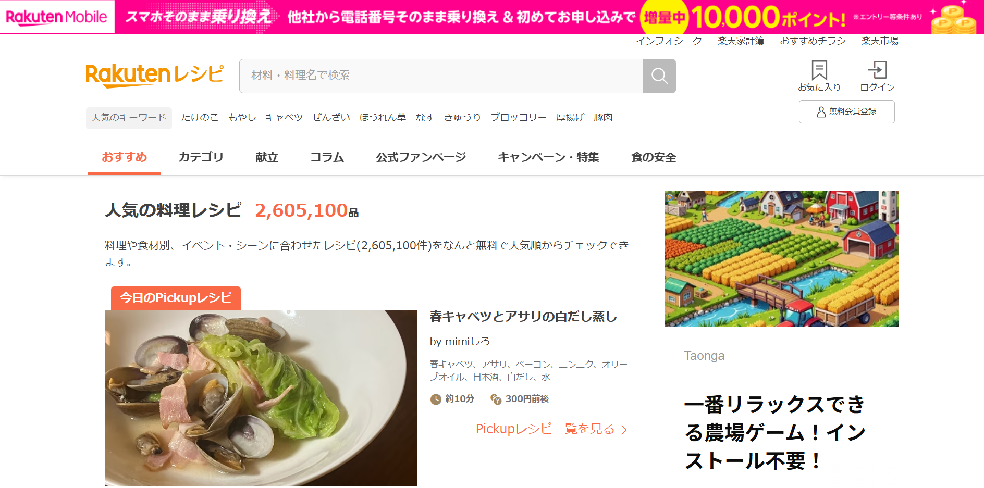Screen dimensions: 984x488
Task: Click the Rakuten Mobile logo
Action: coord(57,17)
